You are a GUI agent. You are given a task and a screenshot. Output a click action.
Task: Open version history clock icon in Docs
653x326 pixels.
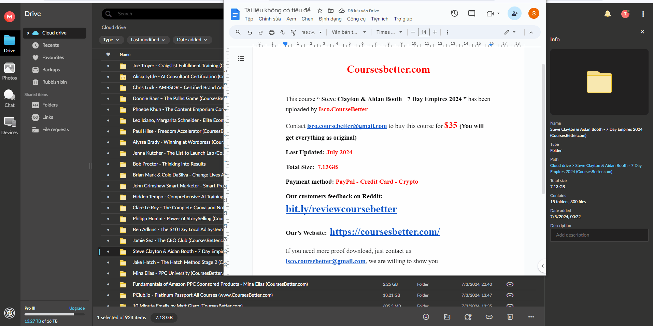coord(454,13)
